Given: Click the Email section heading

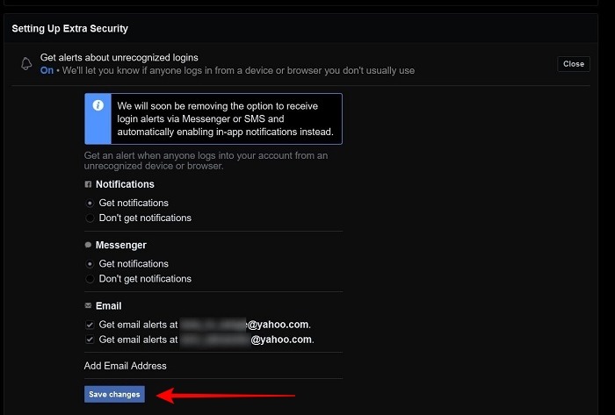Looking at the screenshot, I should click(109, 306).
